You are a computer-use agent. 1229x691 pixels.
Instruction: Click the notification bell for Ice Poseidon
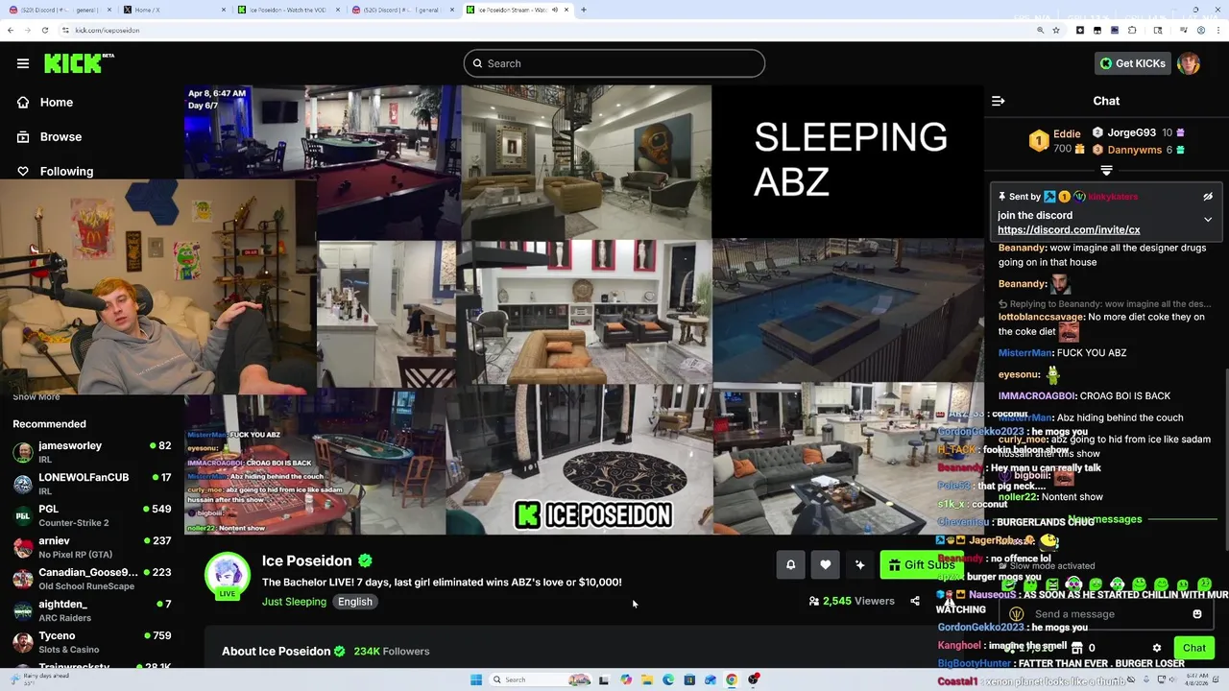point(790,565)
